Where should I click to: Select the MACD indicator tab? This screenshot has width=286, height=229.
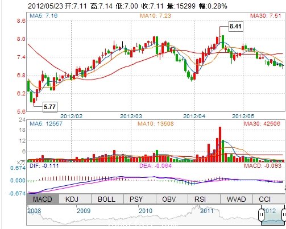43,199
